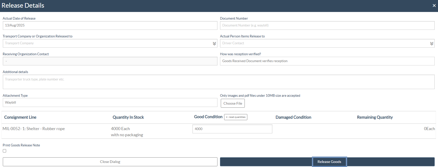This screenshot has width=438, height=167.
Task: Click the Remaining Quantity column header
Action: point(374,117)
